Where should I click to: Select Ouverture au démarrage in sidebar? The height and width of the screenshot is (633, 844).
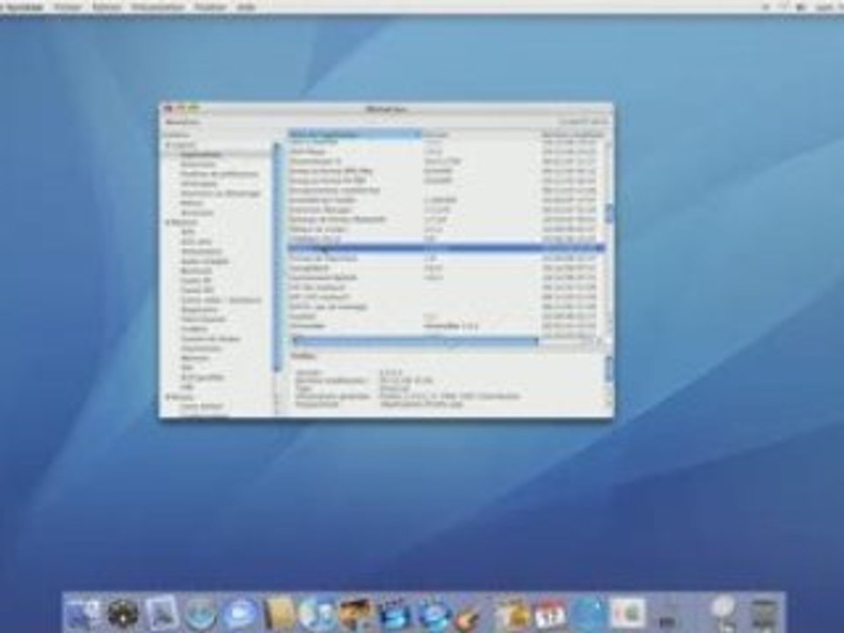pos(220,193)
